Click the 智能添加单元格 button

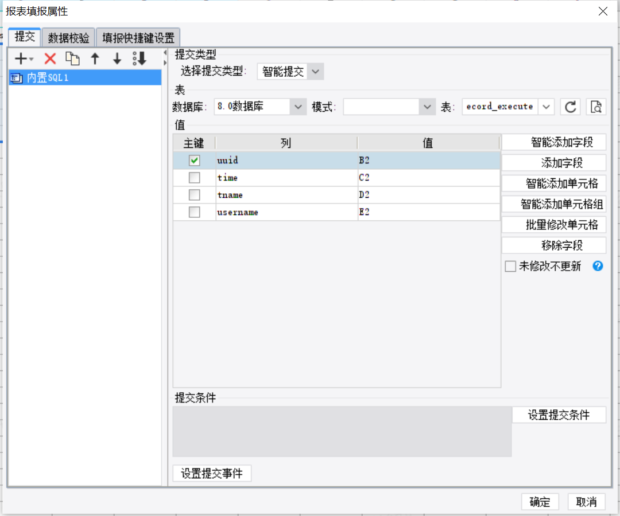point(553,183)
